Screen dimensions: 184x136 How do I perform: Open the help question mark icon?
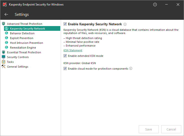[155, 5]
